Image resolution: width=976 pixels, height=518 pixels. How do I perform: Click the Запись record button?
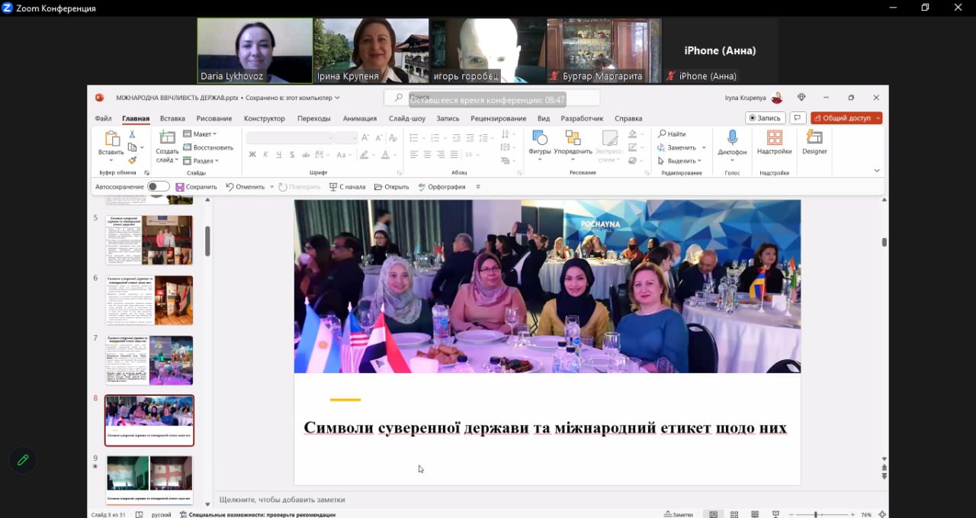point(766,118)
